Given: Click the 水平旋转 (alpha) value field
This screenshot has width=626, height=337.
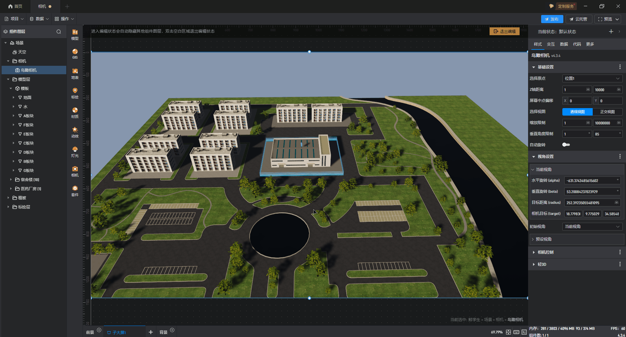Looking at the screenshot, I should coord(590,180).
